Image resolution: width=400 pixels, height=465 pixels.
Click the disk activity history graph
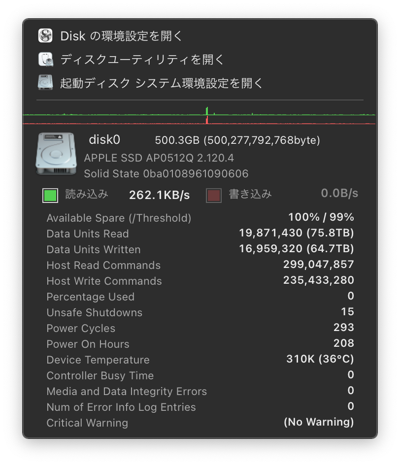[199, 115]
